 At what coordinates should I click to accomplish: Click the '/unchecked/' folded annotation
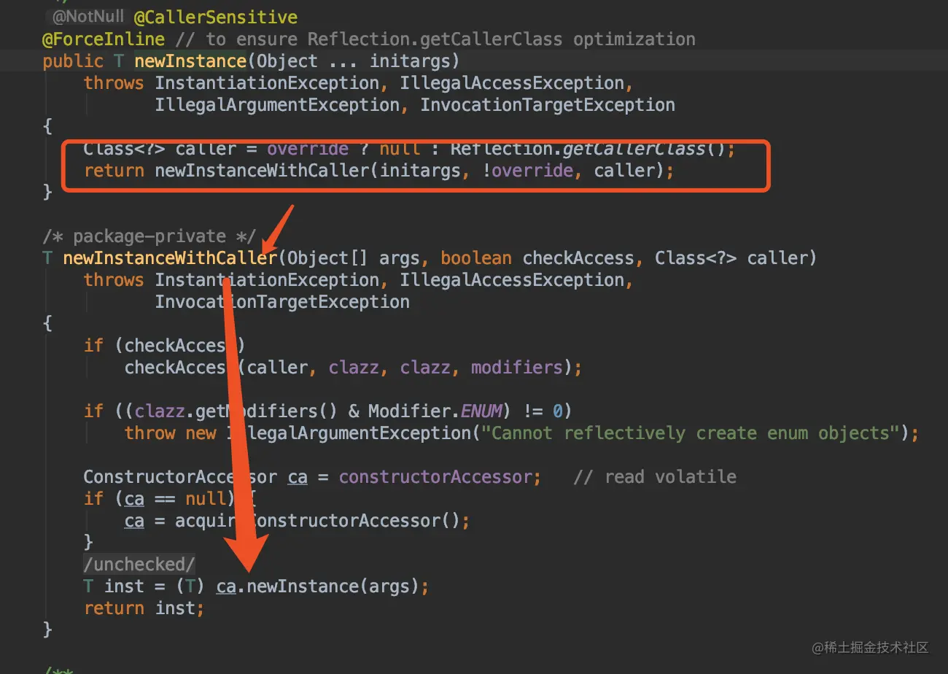click(x=139, y=564)
